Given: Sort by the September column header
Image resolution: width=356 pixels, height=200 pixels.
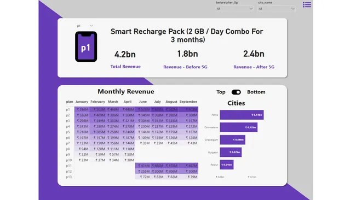Looking at the screenshot, I should [x=188, y=102].
